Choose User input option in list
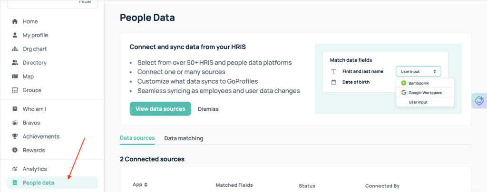This screenshot has height=192, width=487. 425,102
